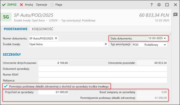Click the Umorzenie pozostałe value 60 833,34
This screenshot has width=180, height=105.
152,63
